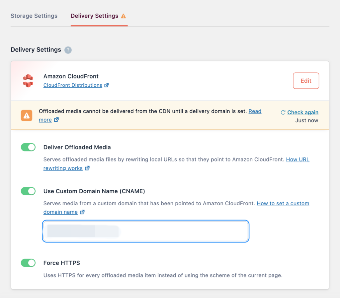
Task: Click the 'Just now' timestamp text
Action: pyautogui.click(x=306, y=120)
